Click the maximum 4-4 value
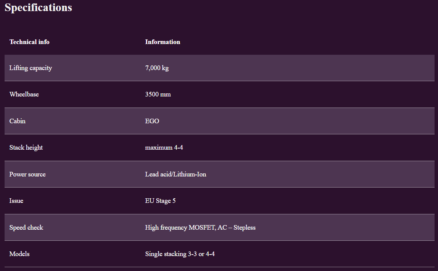438x271 pixels. point(164,147)
